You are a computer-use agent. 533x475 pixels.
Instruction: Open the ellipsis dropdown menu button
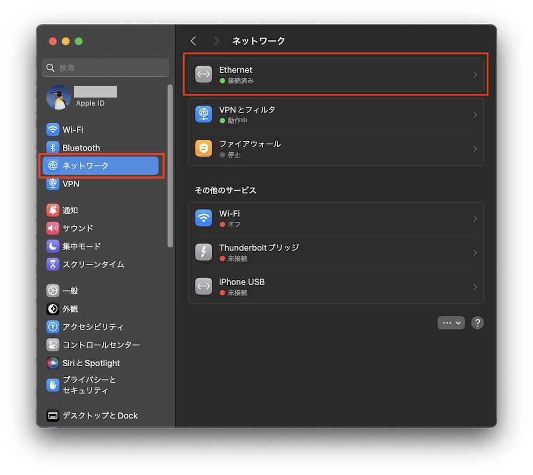click(x=451, y=323)
